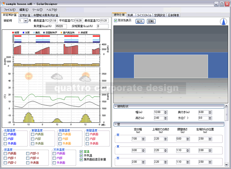Open the ファイル menu
The image size is (231, 169).
[9, 10]
